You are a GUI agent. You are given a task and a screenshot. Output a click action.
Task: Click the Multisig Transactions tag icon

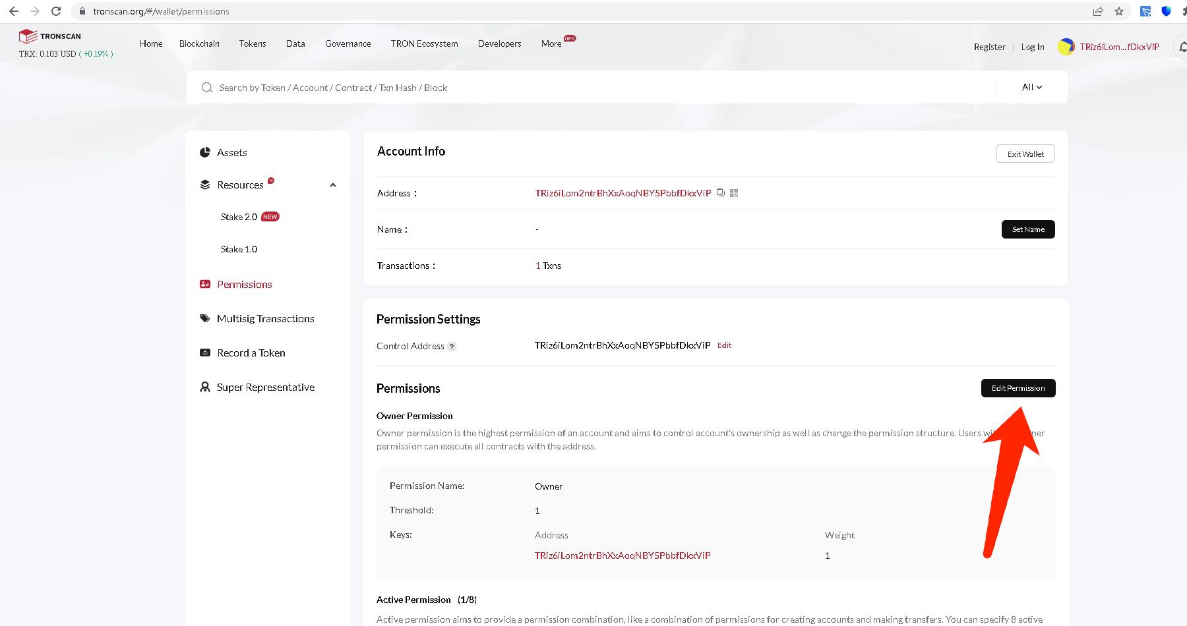pyautogui.click(x=205, y=318)
